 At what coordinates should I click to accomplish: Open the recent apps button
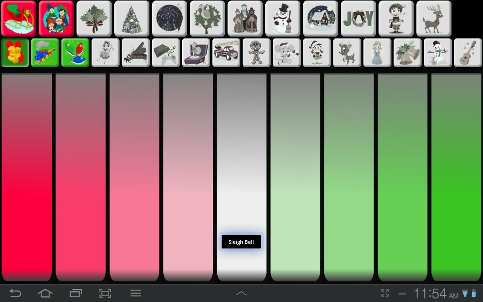[76, 293]
